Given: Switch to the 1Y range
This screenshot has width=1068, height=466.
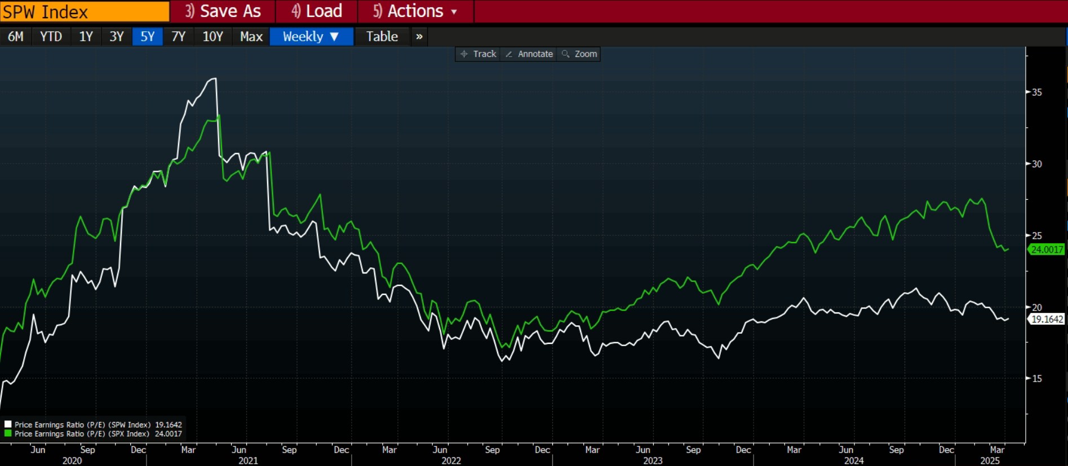Looking at the screenshot, I should click(x=86, y=37).
